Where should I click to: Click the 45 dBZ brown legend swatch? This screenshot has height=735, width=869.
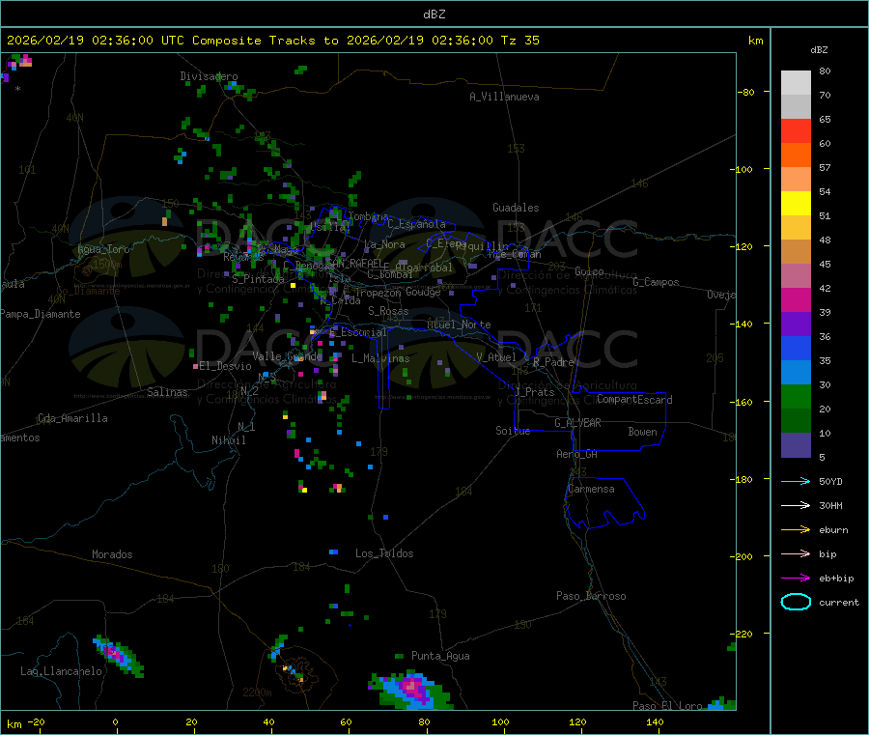coord(796,252)
